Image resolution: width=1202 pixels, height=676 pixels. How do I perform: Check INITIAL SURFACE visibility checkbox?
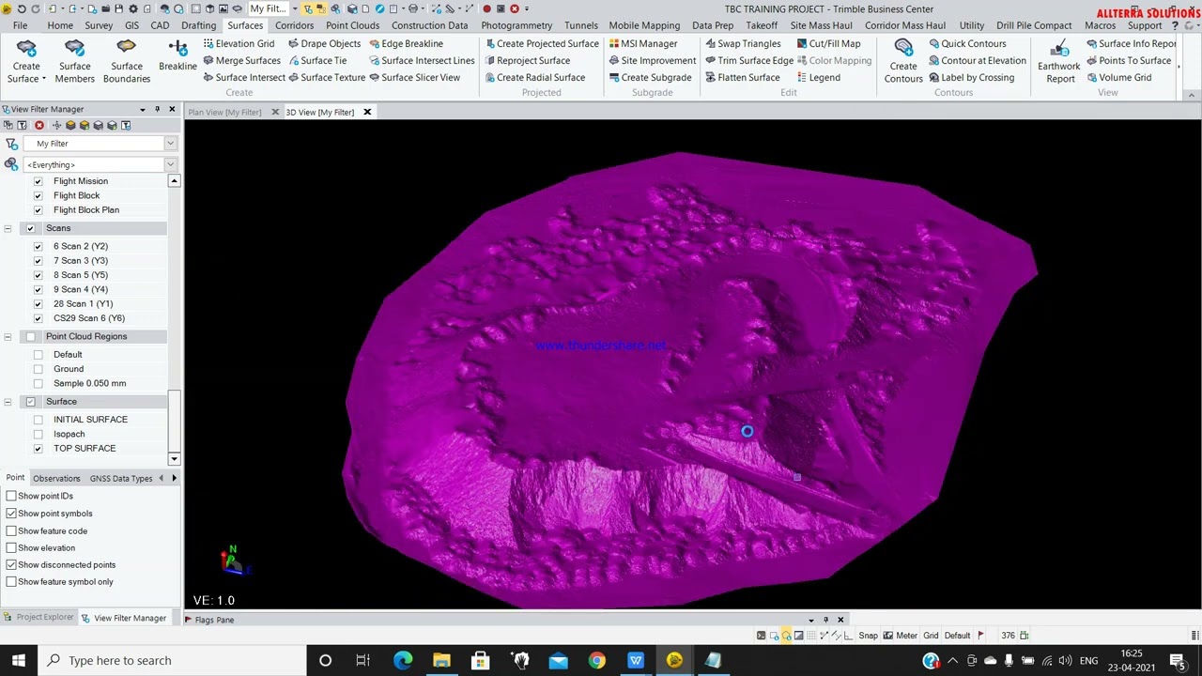click(x=38, y=420)
